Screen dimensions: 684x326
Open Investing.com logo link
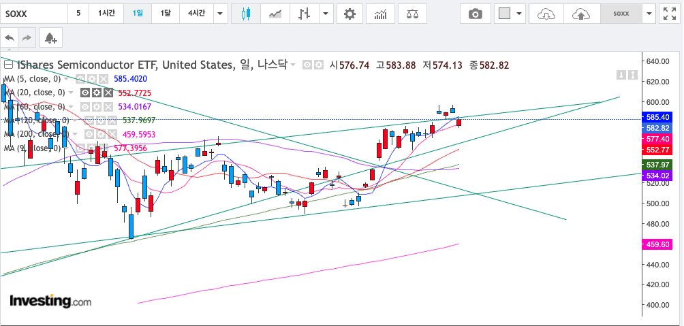point(50,301)
